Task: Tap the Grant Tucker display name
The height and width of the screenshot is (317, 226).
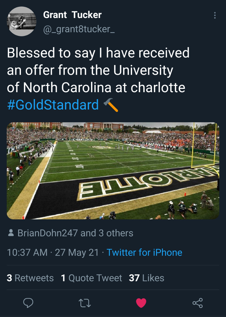Action: [x=72, y=15]
